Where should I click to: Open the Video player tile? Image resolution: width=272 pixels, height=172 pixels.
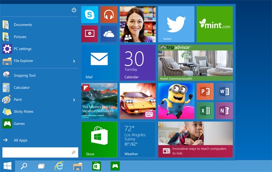click(90, 34)
